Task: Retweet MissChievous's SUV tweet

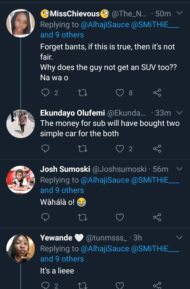Action: coord(83,93)
